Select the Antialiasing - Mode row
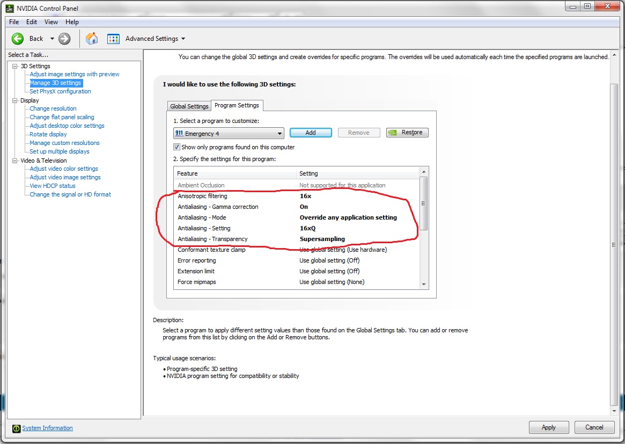This screenshot has height=444, width=625. (x=297, y=218)
